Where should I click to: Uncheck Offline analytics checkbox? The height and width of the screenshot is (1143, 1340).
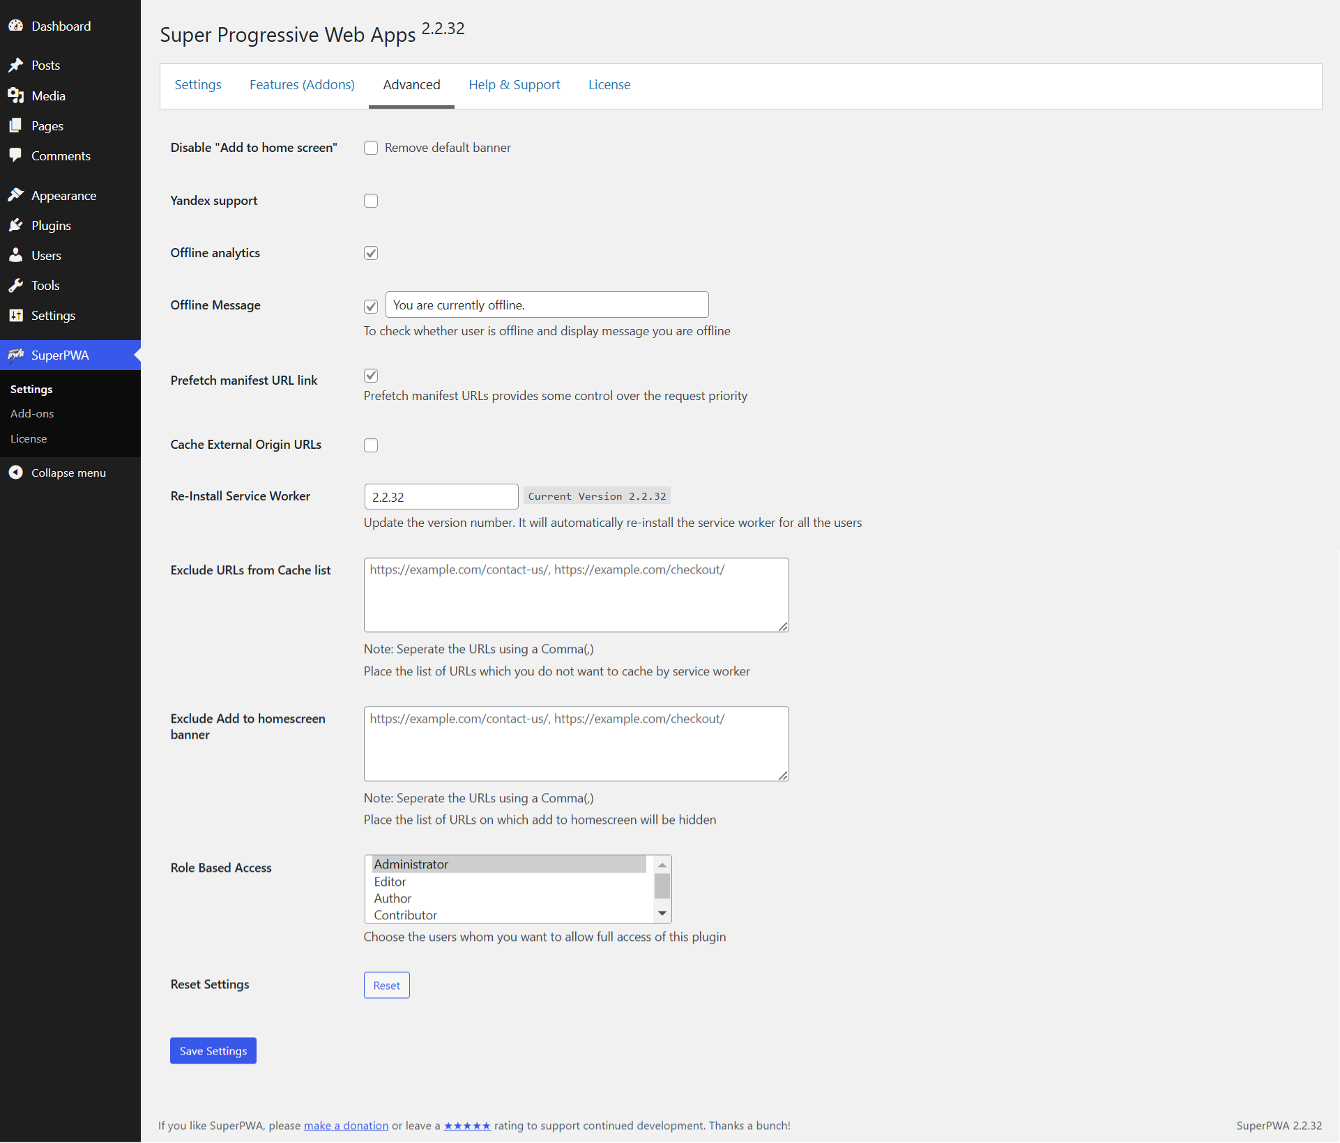click(x=371, y=253)
